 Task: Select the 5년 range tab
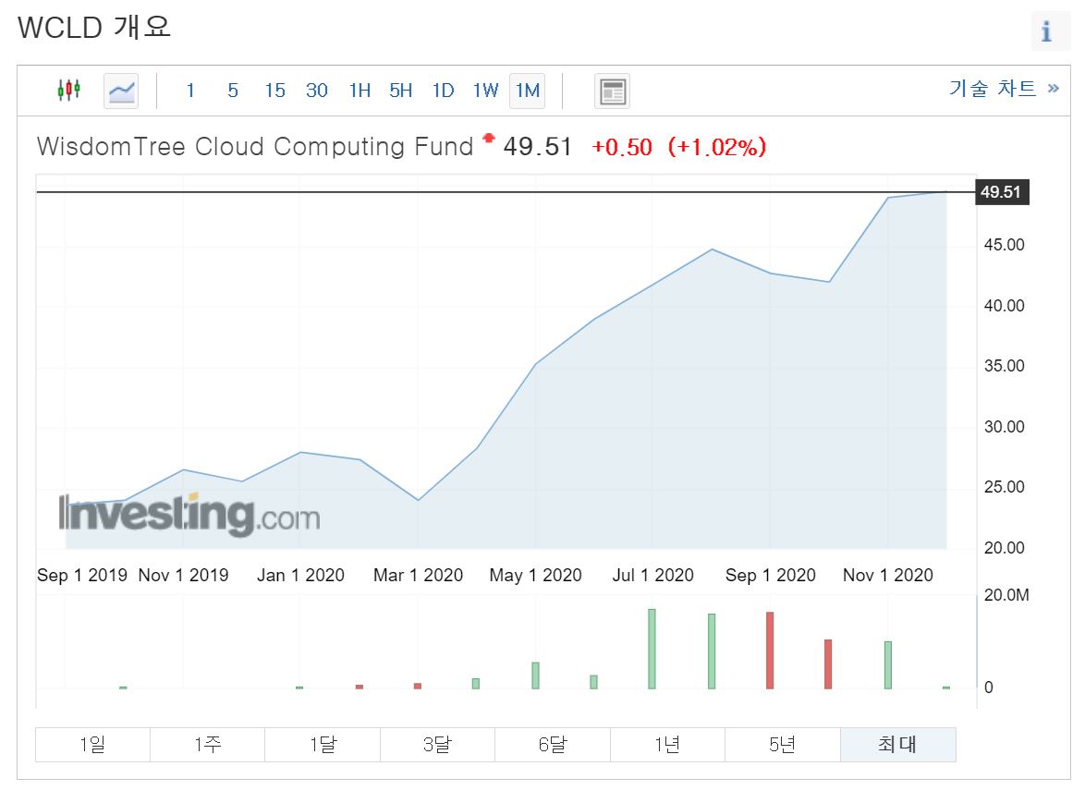click(783, 745)
